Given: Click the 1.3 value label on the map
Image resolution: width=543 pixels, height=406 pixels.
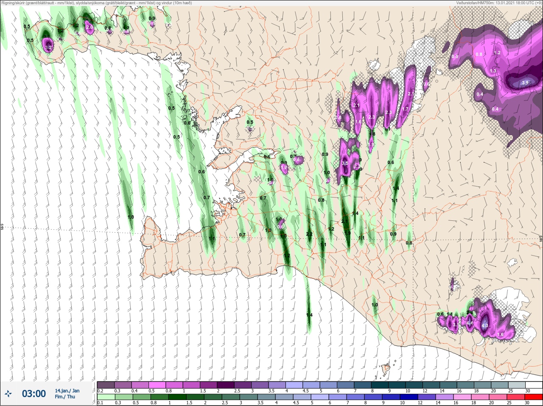Looking at the screenshot, I should [493, 71].
